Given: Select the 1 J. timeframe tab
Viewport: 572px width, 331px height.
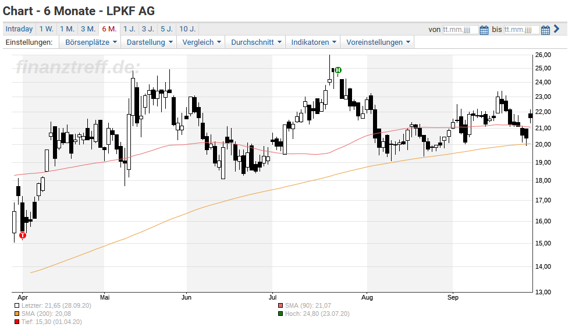Looking at the screenshot, I should (129, 29).
